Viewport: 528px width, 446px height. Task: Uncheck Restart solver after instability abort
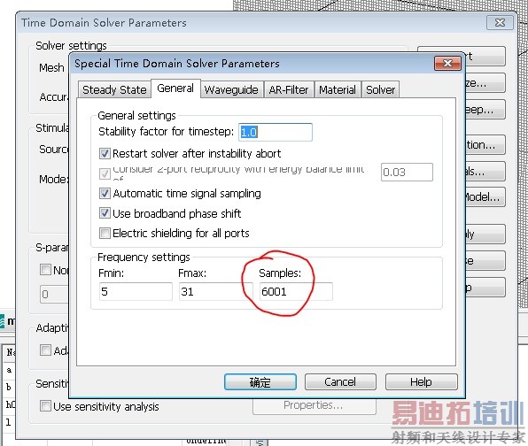(x=105, y=154)
